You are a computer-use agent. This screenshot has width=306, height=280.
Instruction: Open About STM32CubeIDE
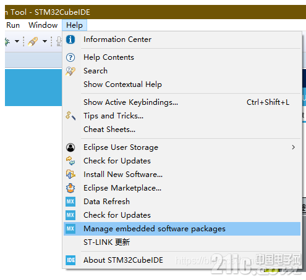coord(182,260)
